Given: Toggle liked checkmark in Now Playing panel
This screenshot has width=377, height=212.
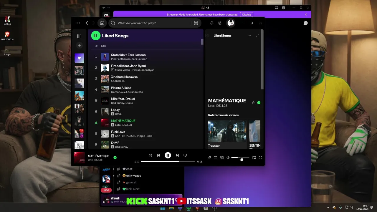Looking at the screenshot, I should point(259,103).
